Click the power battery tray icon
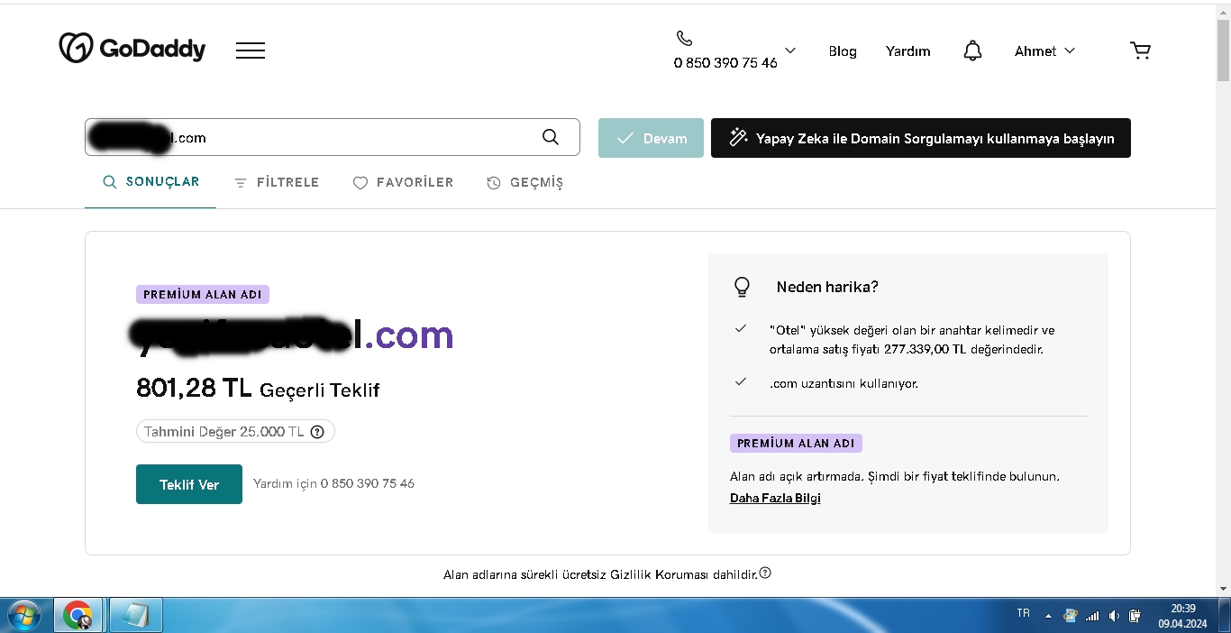Image resolution: width=1231 pixels, height=633 pixels. point(1136,616)
